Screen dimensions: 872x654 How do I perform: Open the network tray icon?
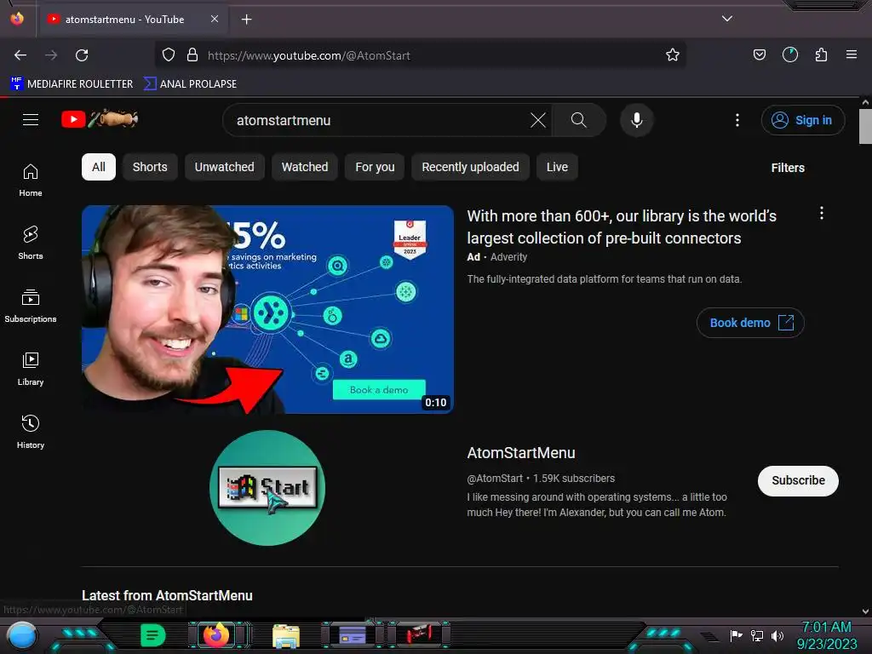pos(756,635)
